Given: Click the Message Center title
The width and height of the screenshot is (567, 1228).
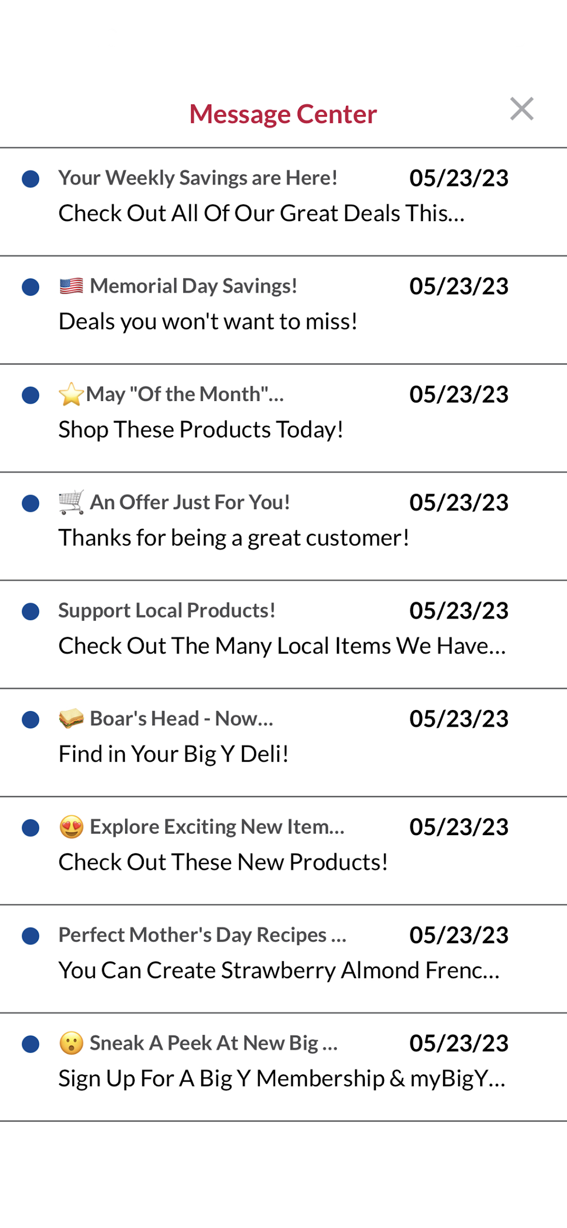Looking at the screenshot, I should pyautogui.click(x=283, y=114).
